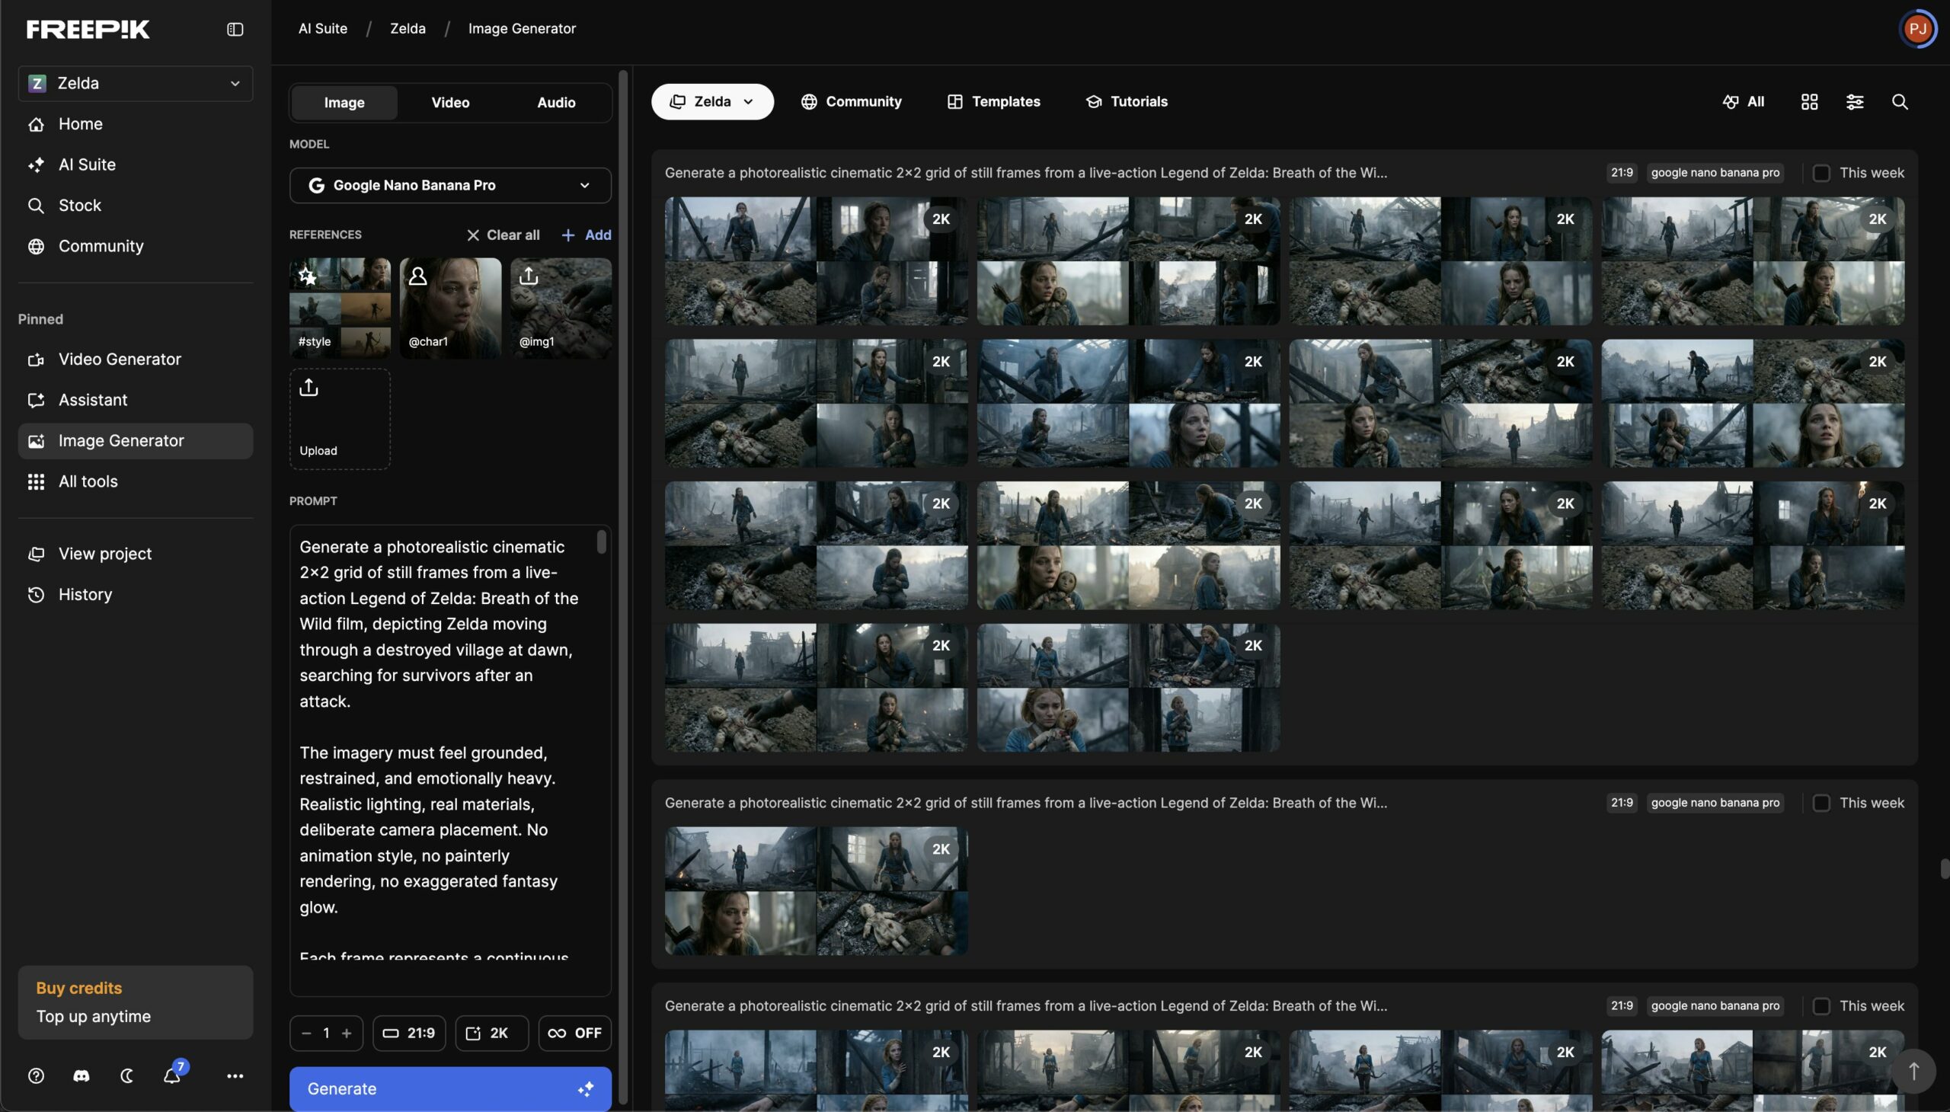Open the Community tab above gallery
The width and height of the screenshot is (1950, 1112).
click(851, 101)
